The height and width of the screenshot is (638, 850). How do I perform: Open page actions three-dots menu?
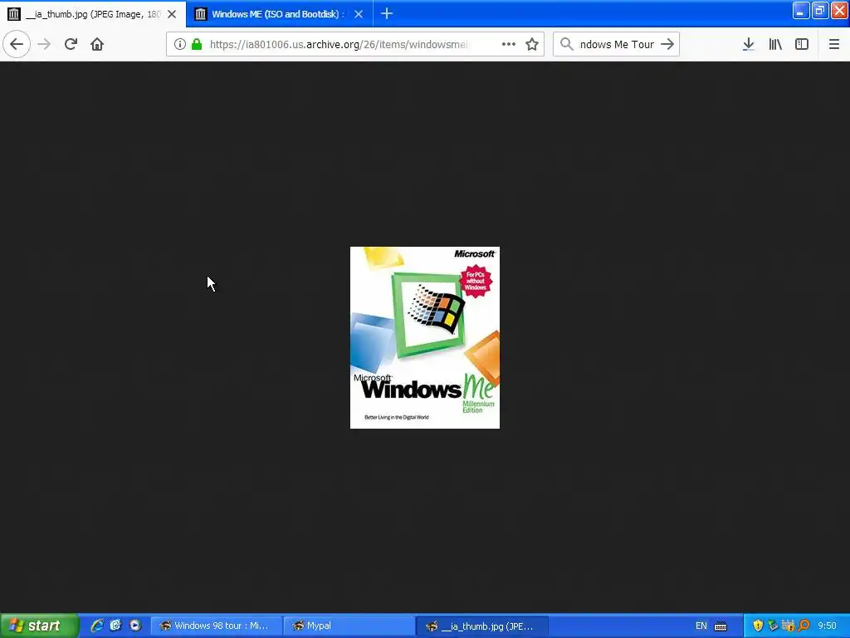click(509, 45)
